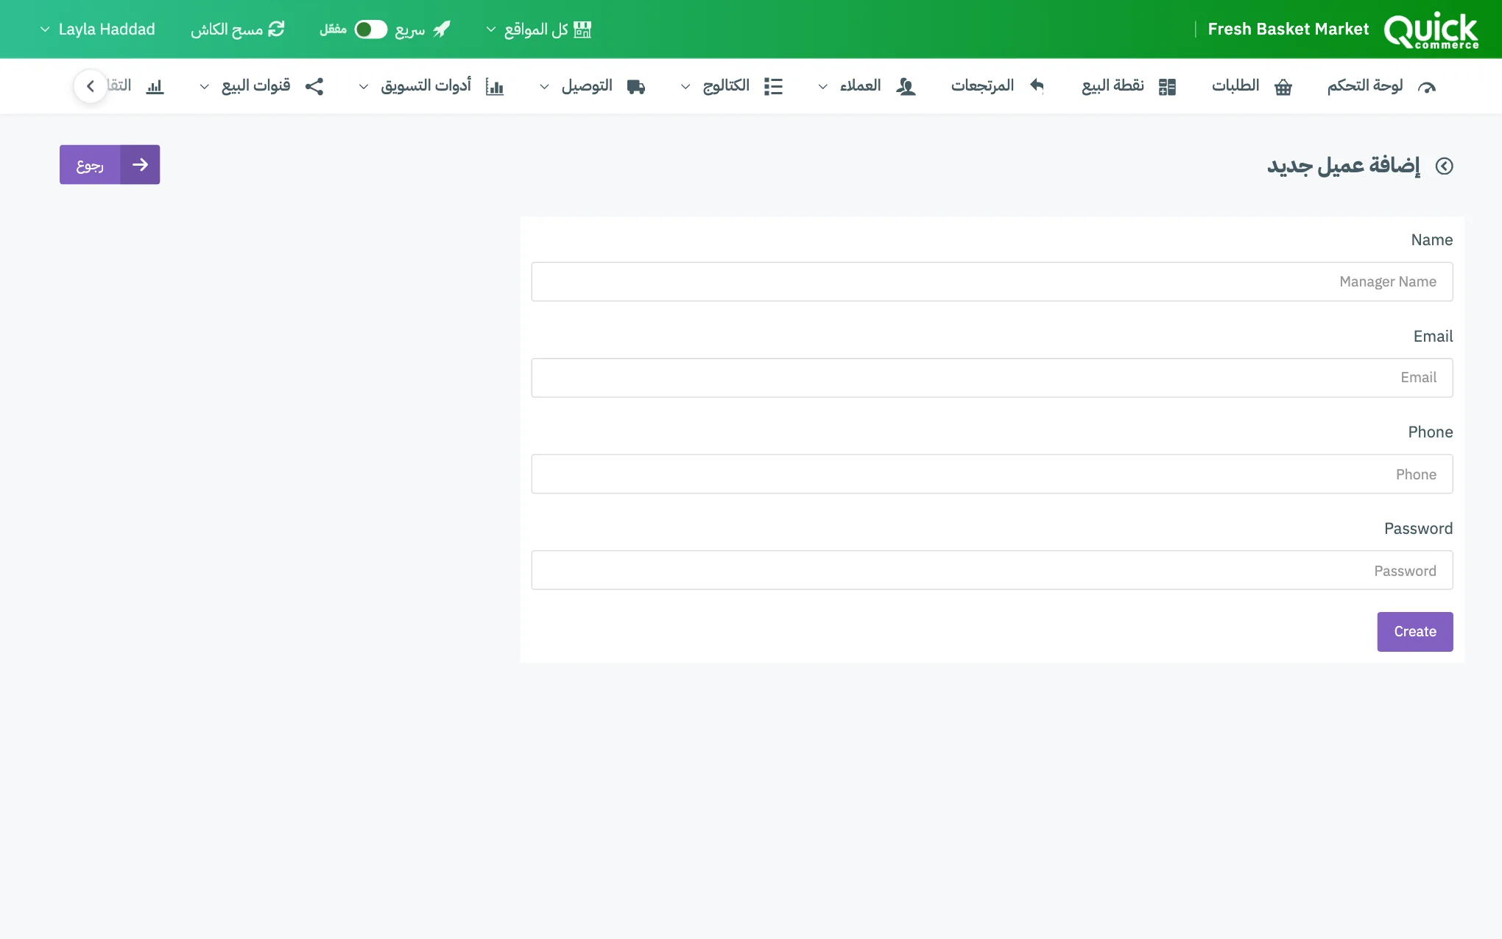Image resolution: width=1502 pixels, height=939 pixels.
Task: Click the clear cache refresh icon
Action: coord(276,29)
